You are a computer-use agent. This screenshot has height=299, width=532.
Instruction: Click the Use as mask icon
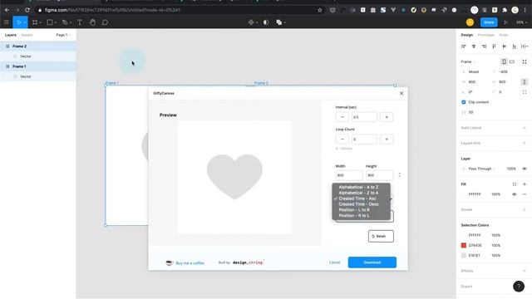pyautogui.click(x=266, y=22)
